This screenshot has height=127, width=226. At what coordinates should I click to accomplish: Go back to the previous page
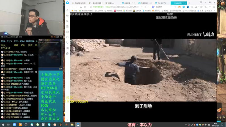coord(73,7)
